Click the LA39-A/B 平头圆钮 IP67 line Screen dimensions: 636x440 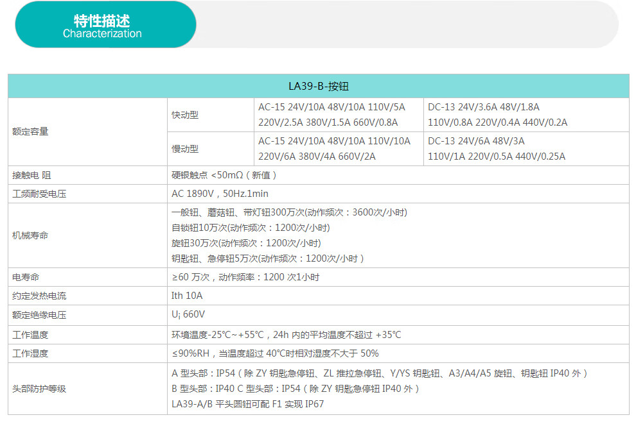247,404
